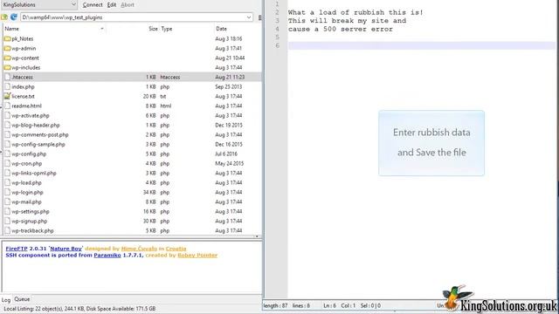The height and width of the screenshot is (314, 559).
Task: Switch to the Log tab
Action: tap(6, 300)
